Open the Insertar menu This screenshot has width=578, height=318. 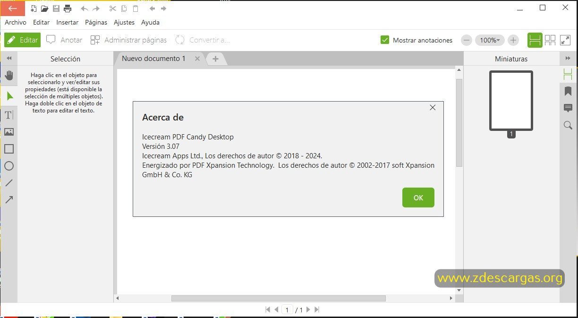67,22
